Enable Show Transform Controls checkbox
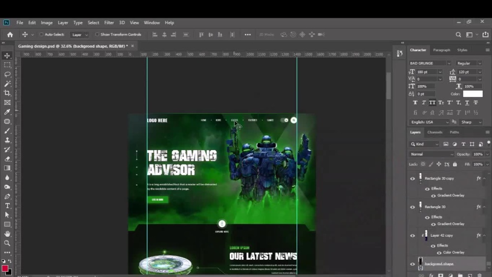492x277 pixels. 97,34
